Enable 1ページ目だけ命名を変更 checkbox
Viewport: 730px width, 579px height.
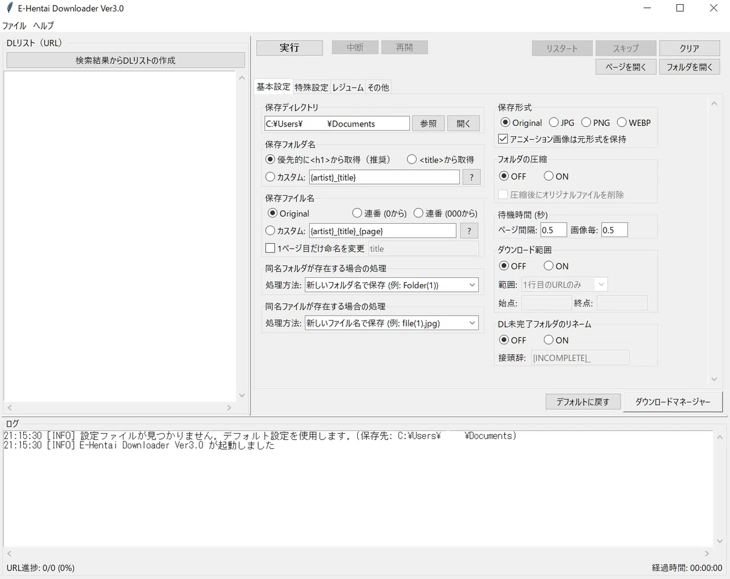(315, 248)
